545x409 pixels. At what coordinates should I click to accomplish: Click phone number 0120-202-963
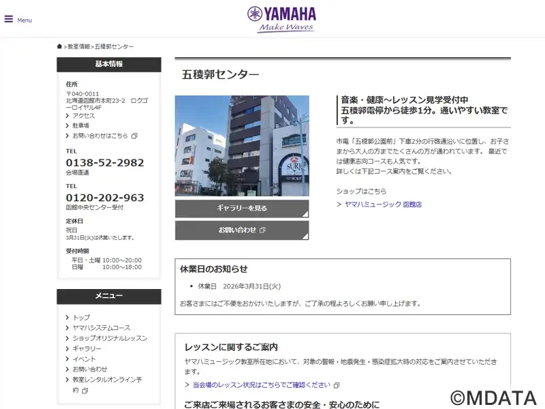(x=105, y=198)
